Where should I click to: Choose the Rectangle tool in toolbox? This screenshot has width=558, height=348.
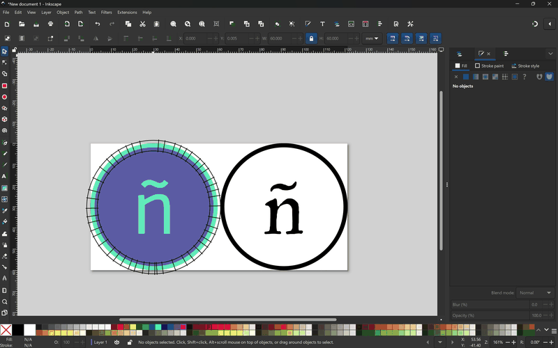click(x=4, y=86)
